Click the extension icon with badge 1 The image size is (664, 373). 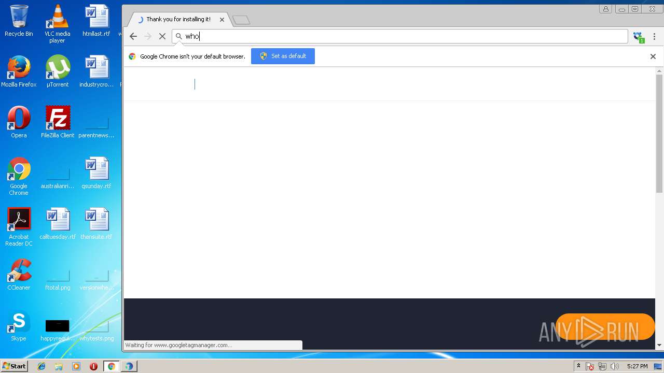(638, 37)
